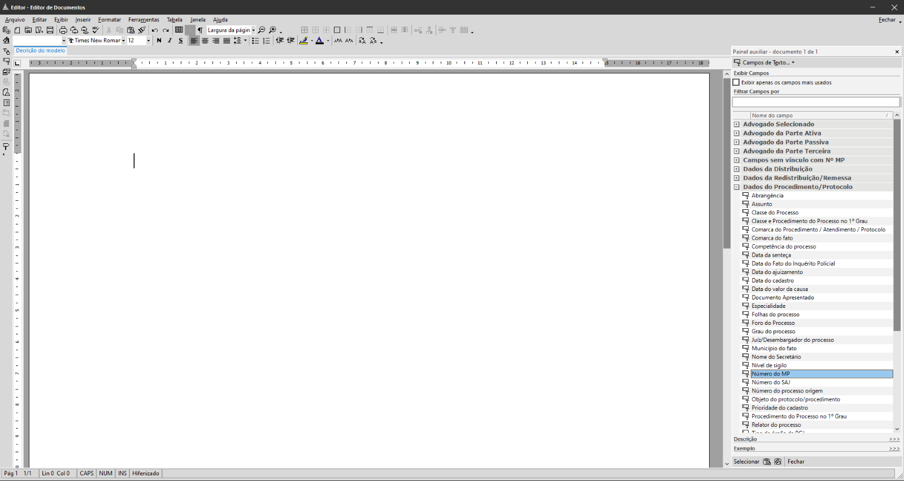Apply bold with the N button
The image size is (904, 481).
[159, 41]
